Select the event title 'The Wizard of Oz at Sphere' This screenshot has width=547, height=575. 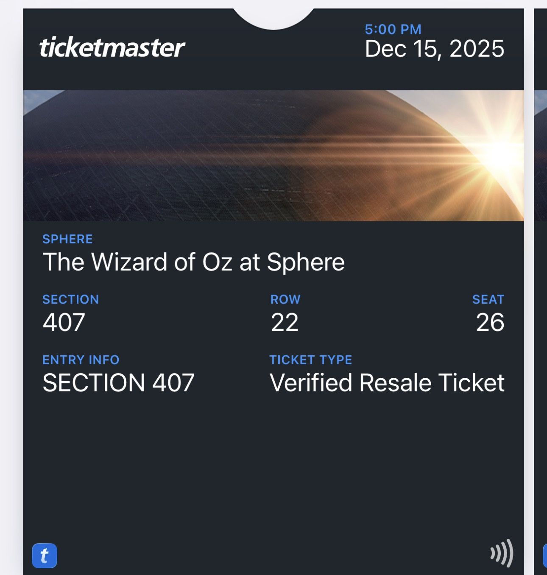click(193, 262)
